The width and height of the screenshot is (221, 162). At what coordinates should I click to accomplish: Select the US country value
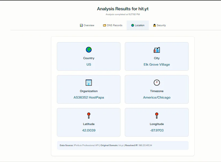tap(89, 65)
